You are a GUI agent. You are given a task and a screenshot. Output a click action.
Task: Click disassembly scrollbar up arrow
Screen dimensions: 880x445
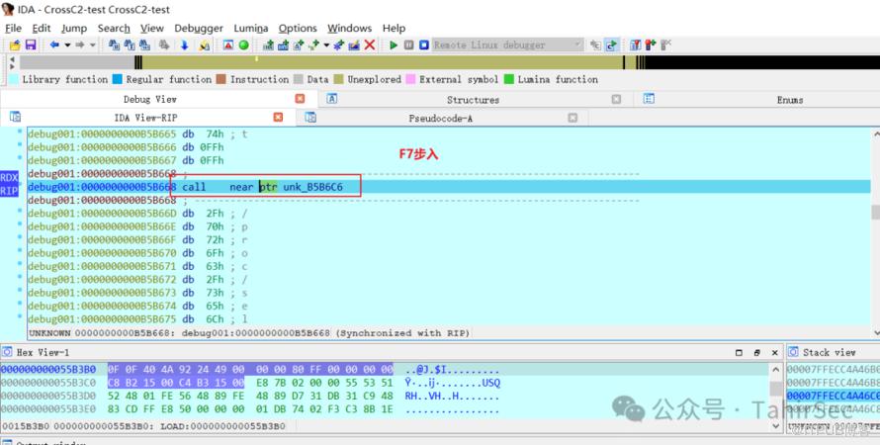[x=875, y=133]
